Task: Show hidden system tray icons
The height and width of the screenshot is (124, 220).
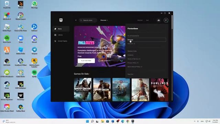Action: click(195, 121)
